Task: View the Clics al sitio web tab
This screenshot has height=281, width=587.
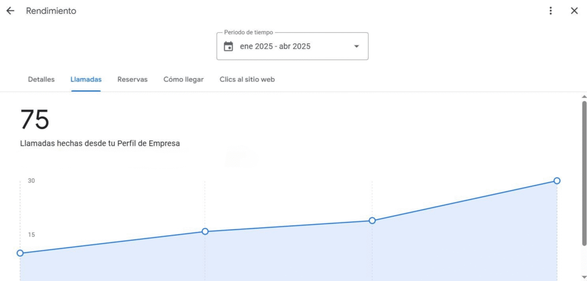Action: point(247,80)
